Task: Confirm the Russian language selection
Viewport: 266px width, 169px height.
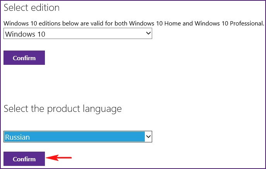Action: (24, 159)
